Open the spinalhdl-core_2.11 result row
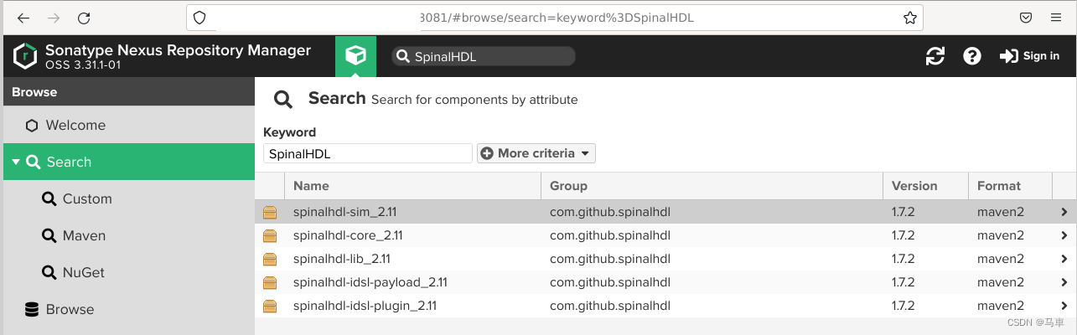Viewport: 1077px width, 335px height. tap(348, 235)
